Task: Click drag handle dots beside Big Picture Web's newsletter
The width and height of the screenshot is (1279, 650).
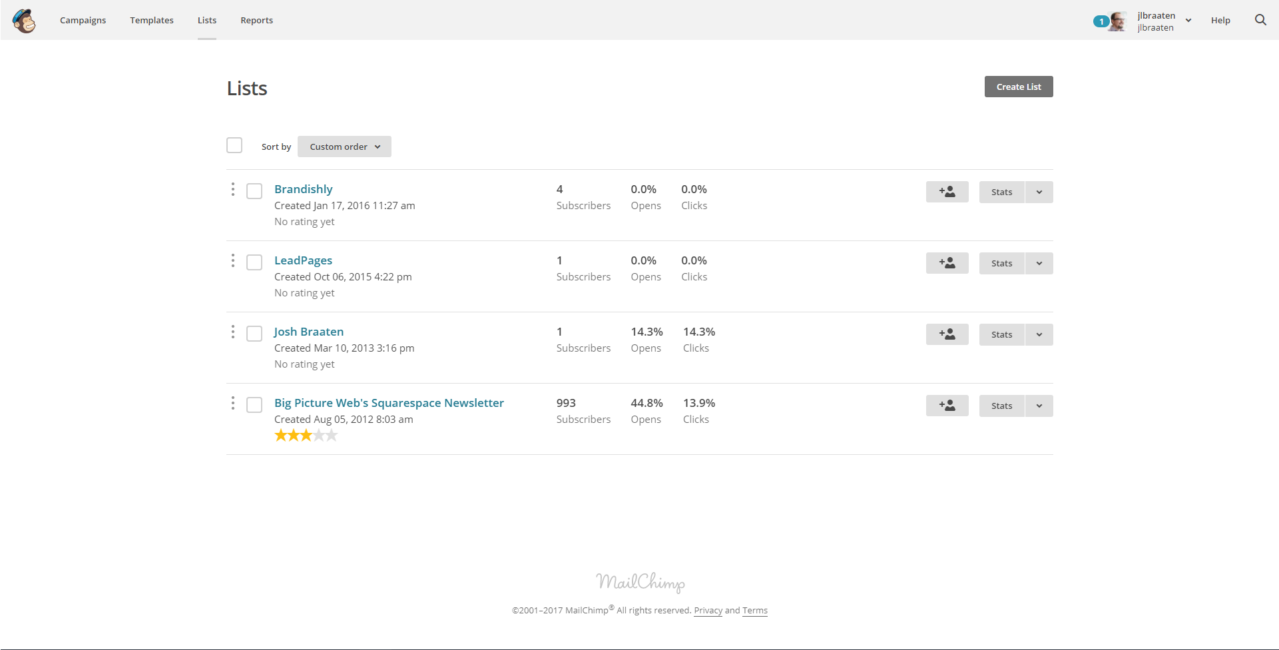Action: (232, 403)
